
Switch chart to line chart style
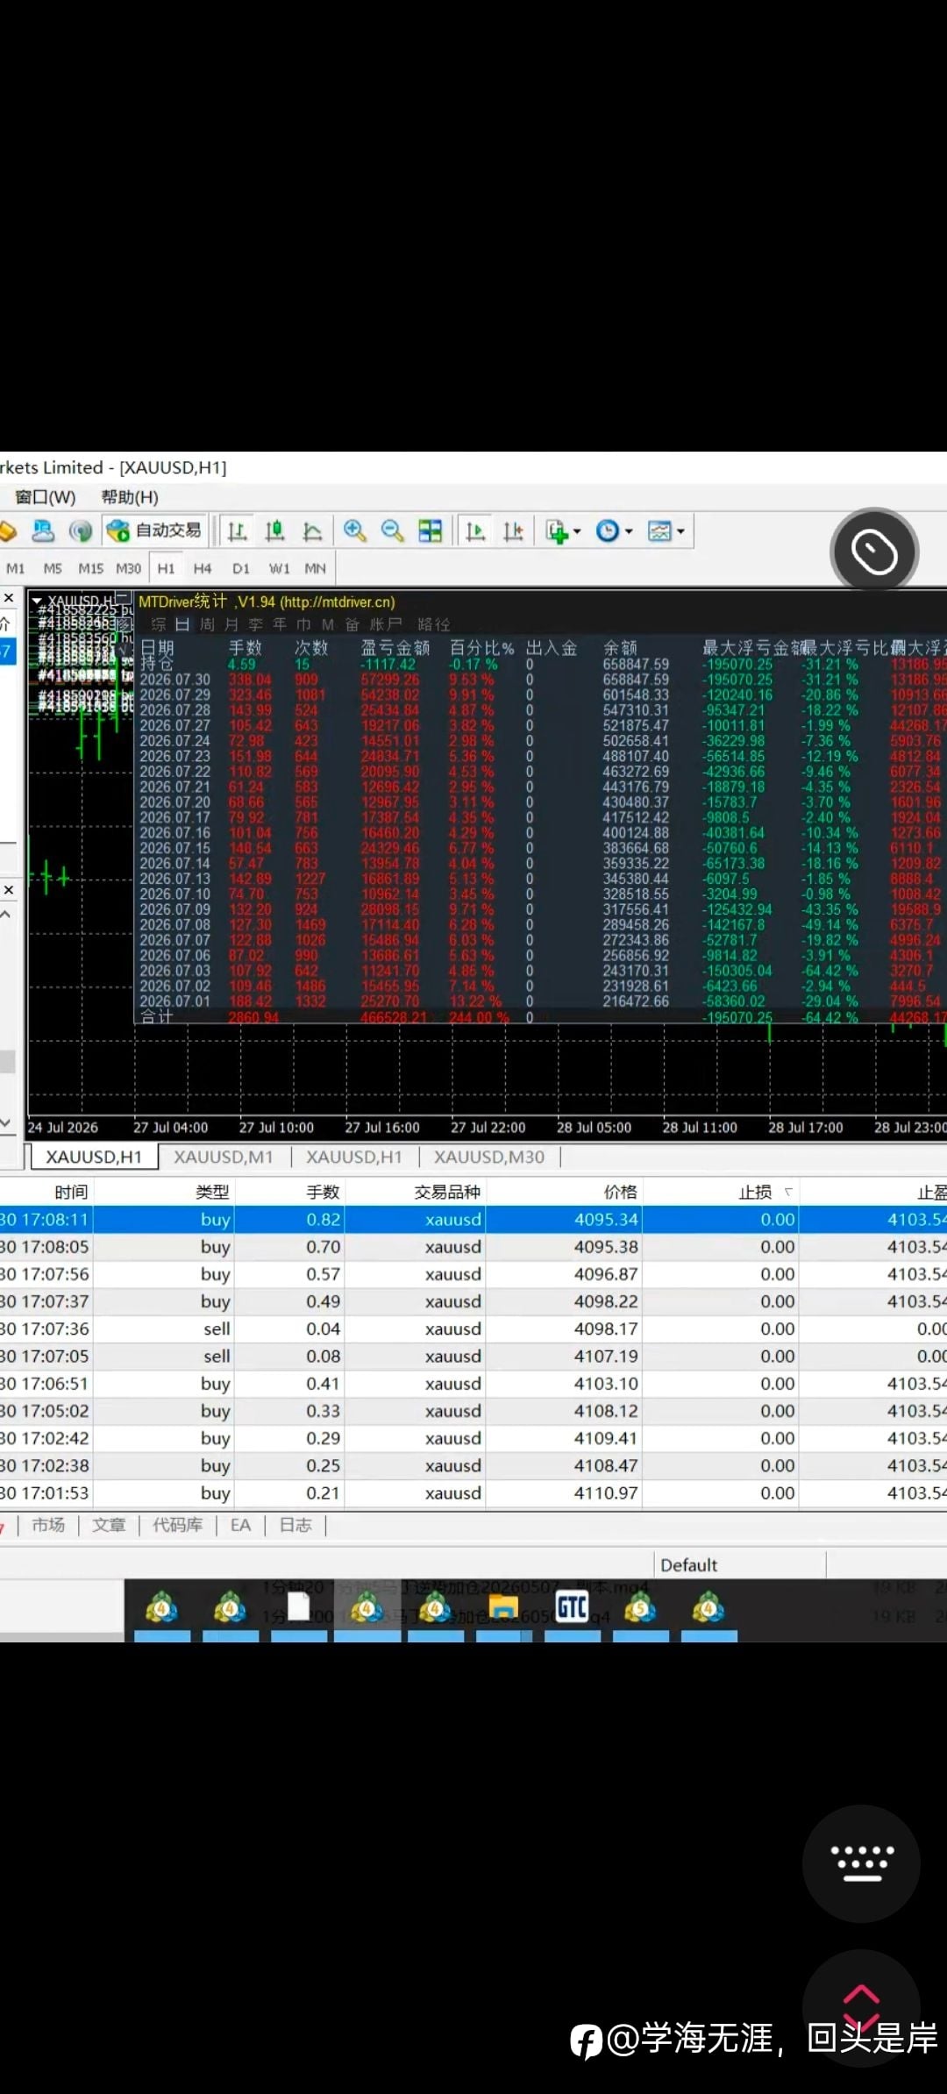312,531
